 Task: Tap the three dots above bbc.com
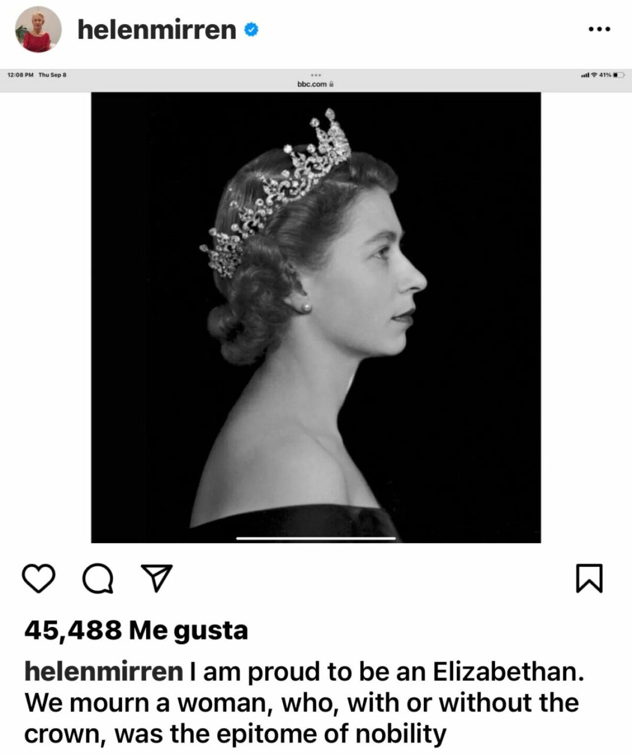click(x=315, y=74)
